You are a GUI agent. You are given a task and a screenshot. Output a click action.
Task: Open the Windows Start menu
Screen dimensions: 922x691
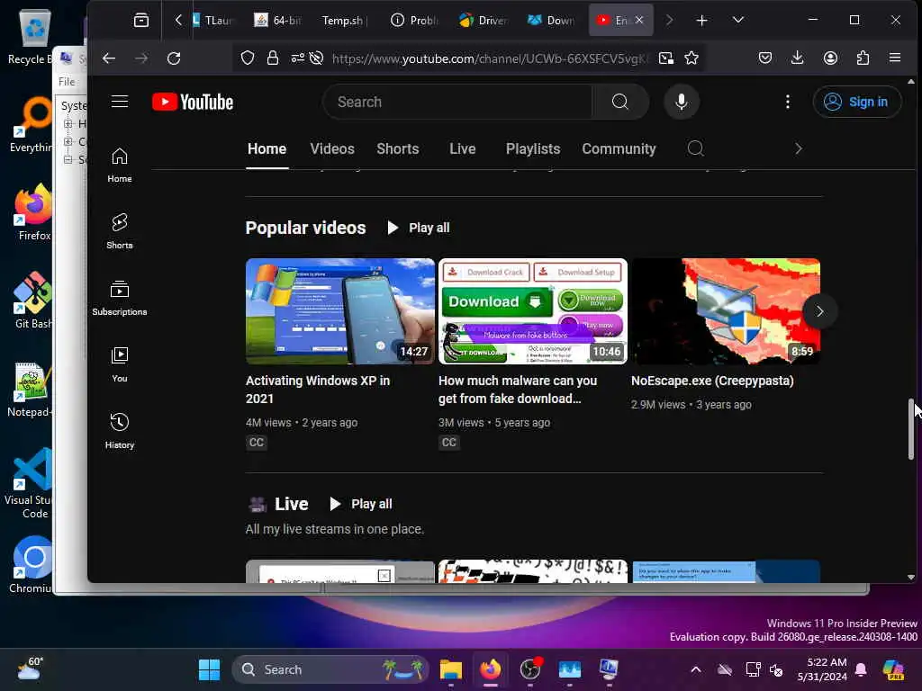click(209, 669)
